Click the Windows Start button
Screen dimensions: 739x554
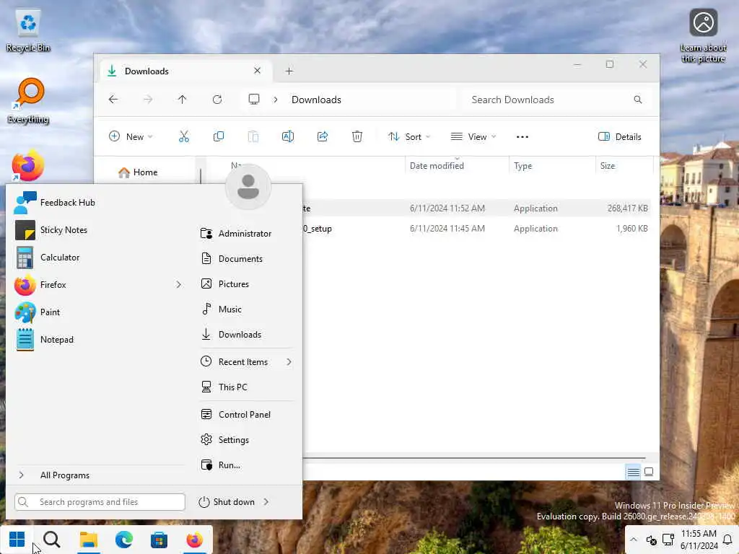tap(17, 540)
